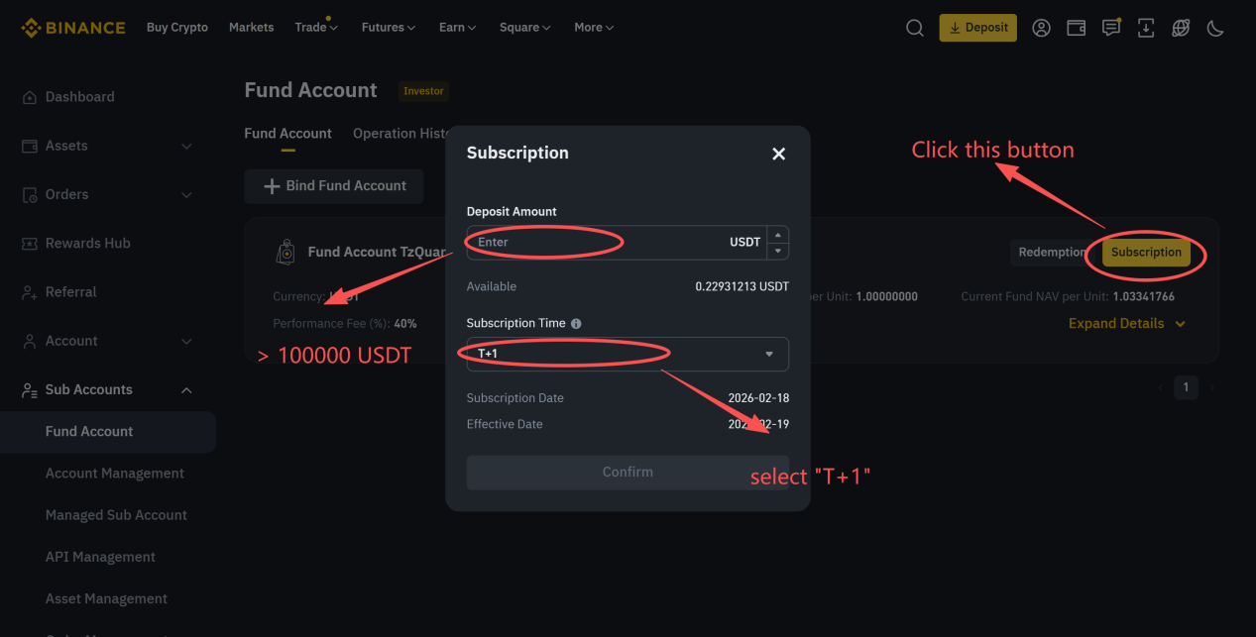Open the chat messages icon

[1111, 28]
